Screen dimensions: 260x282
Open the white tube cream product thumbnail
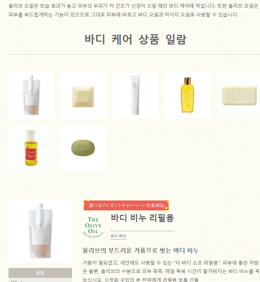point(135,95)
